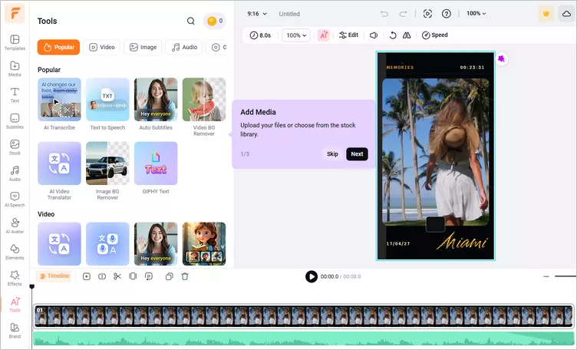Select video clip 01 in the timeline
The width and height of the screenshot is (577, 350).
[x=304, y=316]
